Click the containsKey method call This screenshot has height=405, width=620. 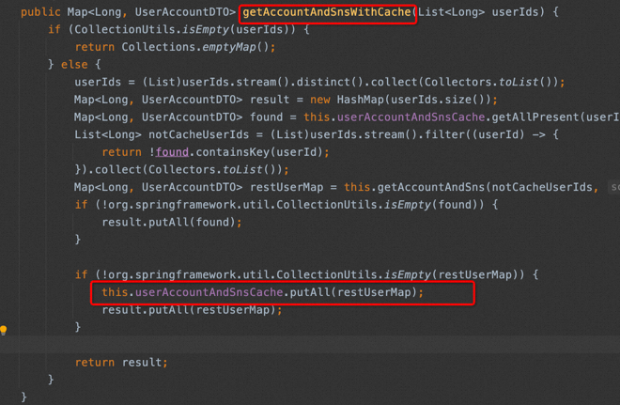(x=232, y=152)
